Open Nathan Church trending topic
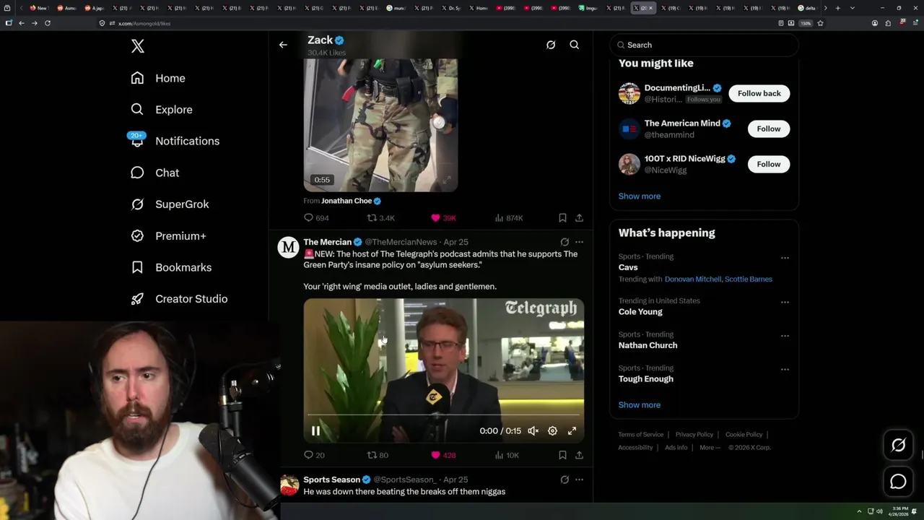The height and width of the screenshot is (520, 924). coord(648,345)
